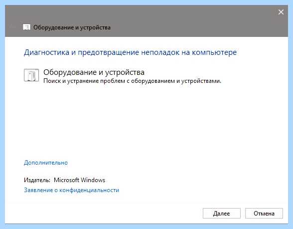This screenshot has width=293, height=229.
Task: Click the Оборудование и устройства title bar text
Action: click(72, 27)
